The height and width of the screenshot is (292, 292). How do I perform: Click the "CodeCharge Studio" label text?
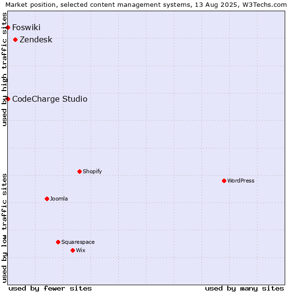tap(50, 99)
